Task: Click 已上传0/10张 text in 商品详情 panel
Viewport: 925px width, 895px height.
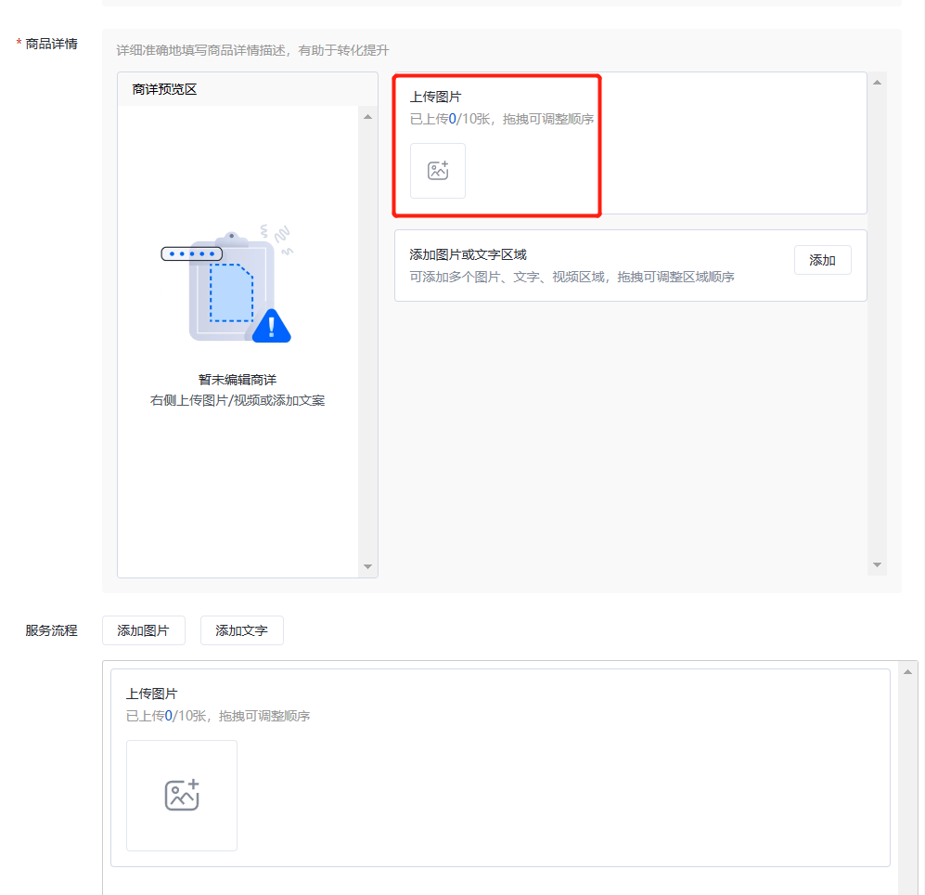Action: (450, 119)
